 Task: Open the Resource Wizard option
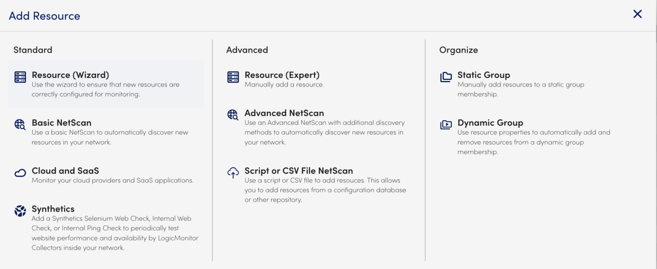click(x=71, y=75)
